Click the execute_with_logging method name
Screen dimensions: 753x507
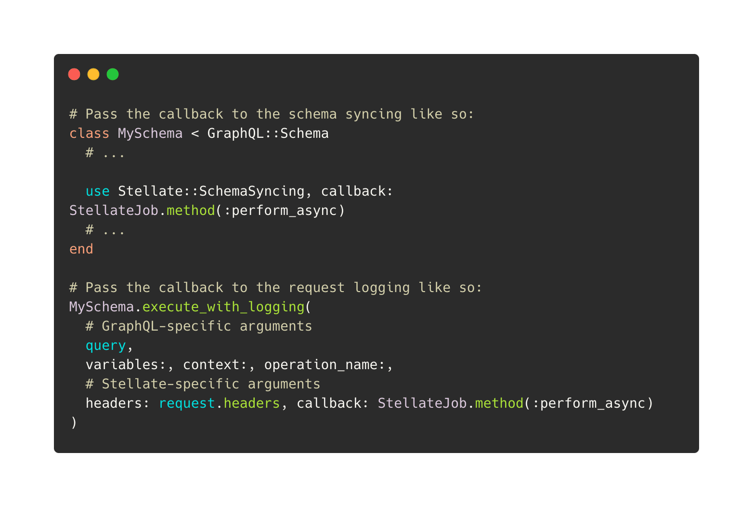pyautogui.click(x=223, y=307)
